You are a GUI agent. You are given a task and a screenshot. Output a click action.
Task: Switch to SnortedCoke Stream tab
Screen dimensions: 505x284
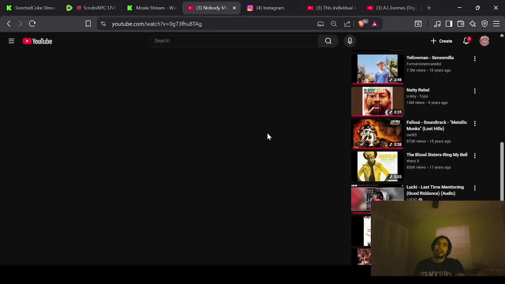(32, 8)
